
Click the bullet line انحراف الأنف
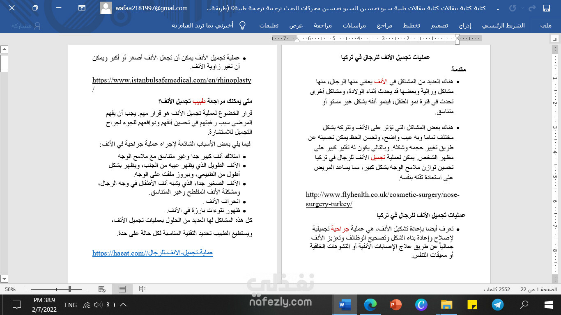[222, 201]
